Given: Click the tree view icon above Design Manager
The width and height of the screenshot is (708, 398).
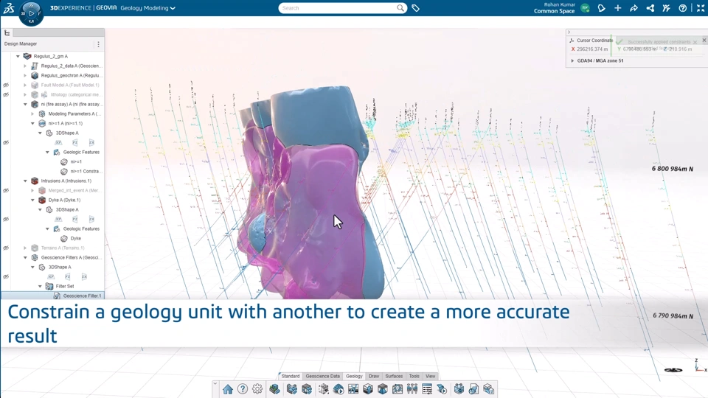Looking at the screenshot, I should 7,33.
